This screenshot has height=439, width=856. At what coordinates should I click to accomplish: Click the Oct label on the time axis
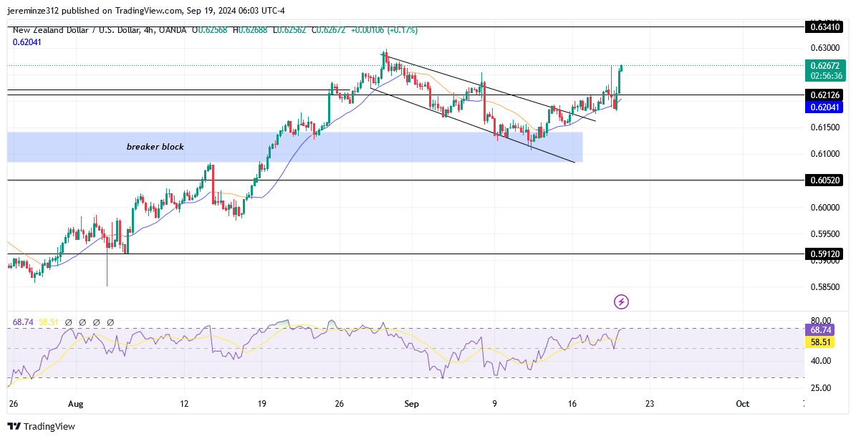pos(742,404)
